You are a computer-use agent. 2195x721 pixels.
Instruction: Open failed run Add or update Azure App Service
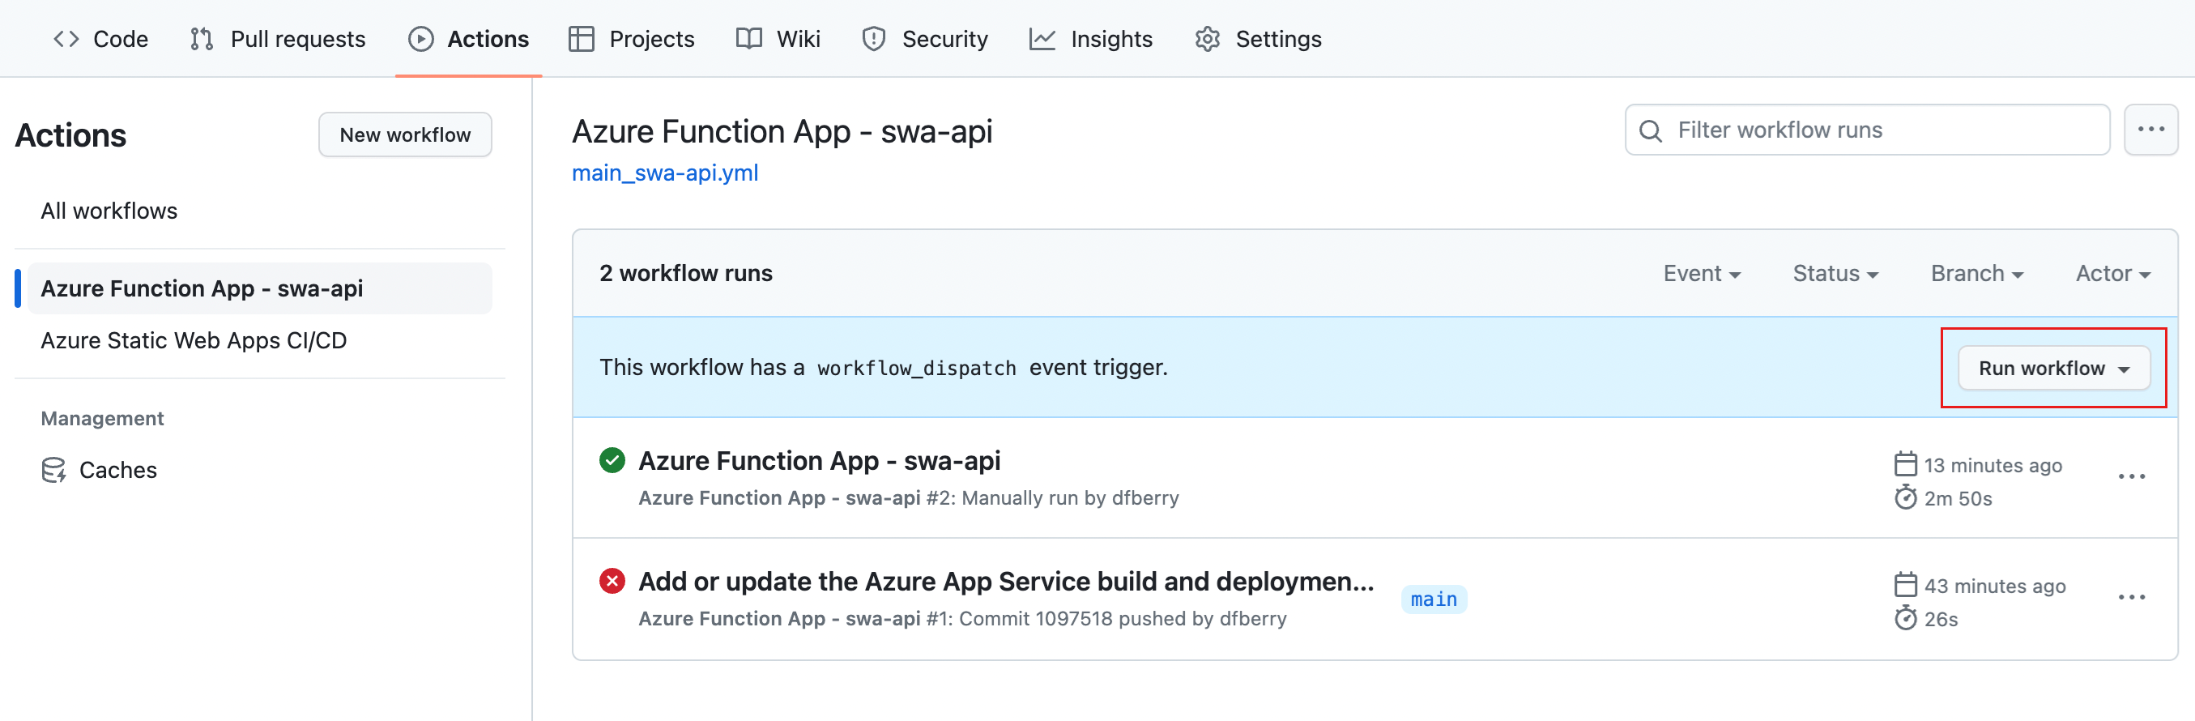1005,581
